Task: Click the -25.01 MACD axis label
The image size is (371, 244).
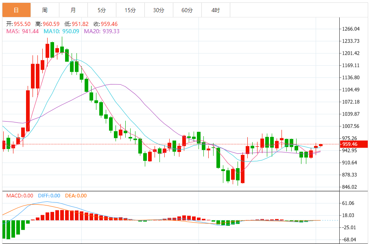Action: pyautogui.click(x=349, y=227)
